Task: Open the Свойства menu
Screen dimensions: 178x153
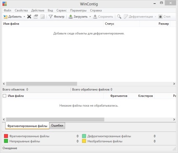Action: (21, 11)
